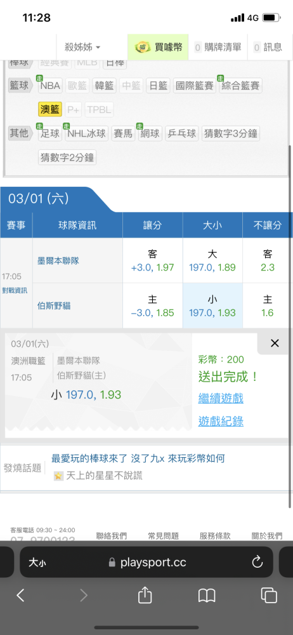Open 訊息 messages

[268, 48]
